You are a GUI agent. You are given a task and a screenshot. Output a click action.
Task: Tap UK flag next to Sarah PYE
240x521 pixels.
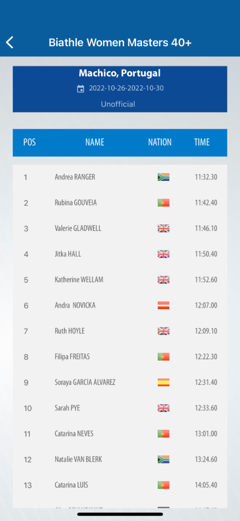click(x=164, y=408)
